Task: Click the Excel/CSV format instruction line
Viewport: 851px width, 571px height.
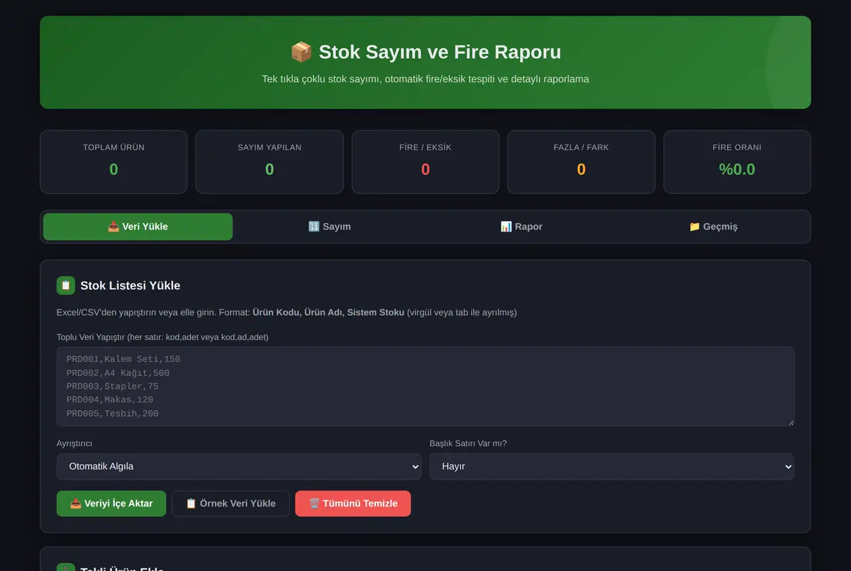Action: tap(287, 312)
